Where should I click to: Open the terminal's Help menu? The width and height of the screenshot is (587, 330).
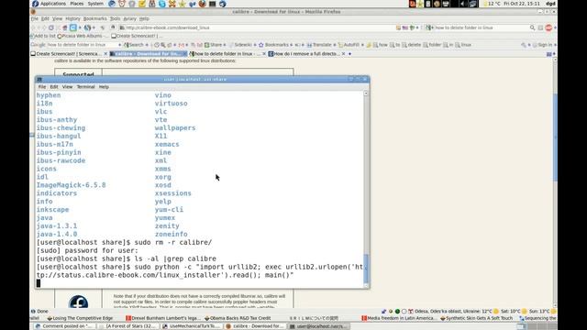pos(104,87)
